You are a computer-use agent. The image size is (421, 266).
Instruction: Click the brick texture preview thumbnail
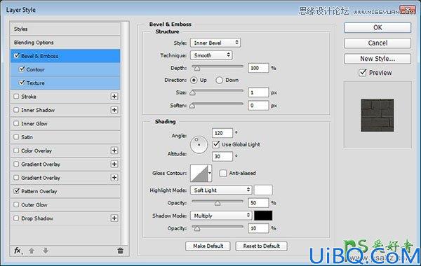pos(377,115)
